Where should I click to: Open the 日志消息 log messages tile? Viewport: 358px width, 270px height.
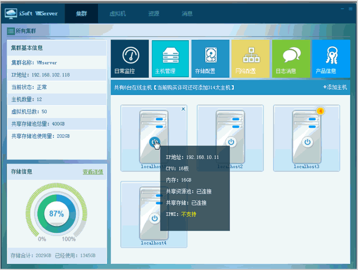[x=291, y=58]
